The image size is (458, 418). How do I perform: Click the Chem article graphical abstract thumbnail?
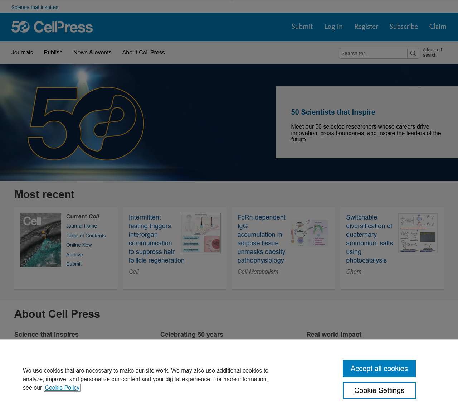click(418, 233)
